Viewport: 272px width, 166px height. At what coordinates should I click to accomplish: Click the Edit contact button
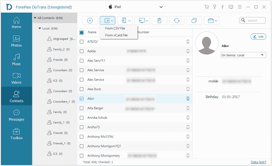pyautogui.click(x=258, y=36)
